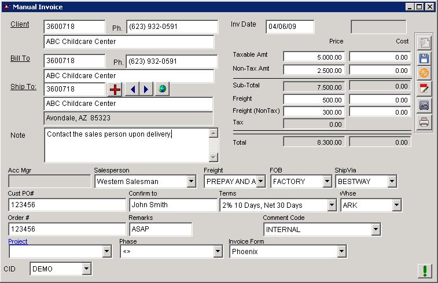The image size is (438, 283).
Task: Open the notepad with pencil icon
Action: pos(424,89)
